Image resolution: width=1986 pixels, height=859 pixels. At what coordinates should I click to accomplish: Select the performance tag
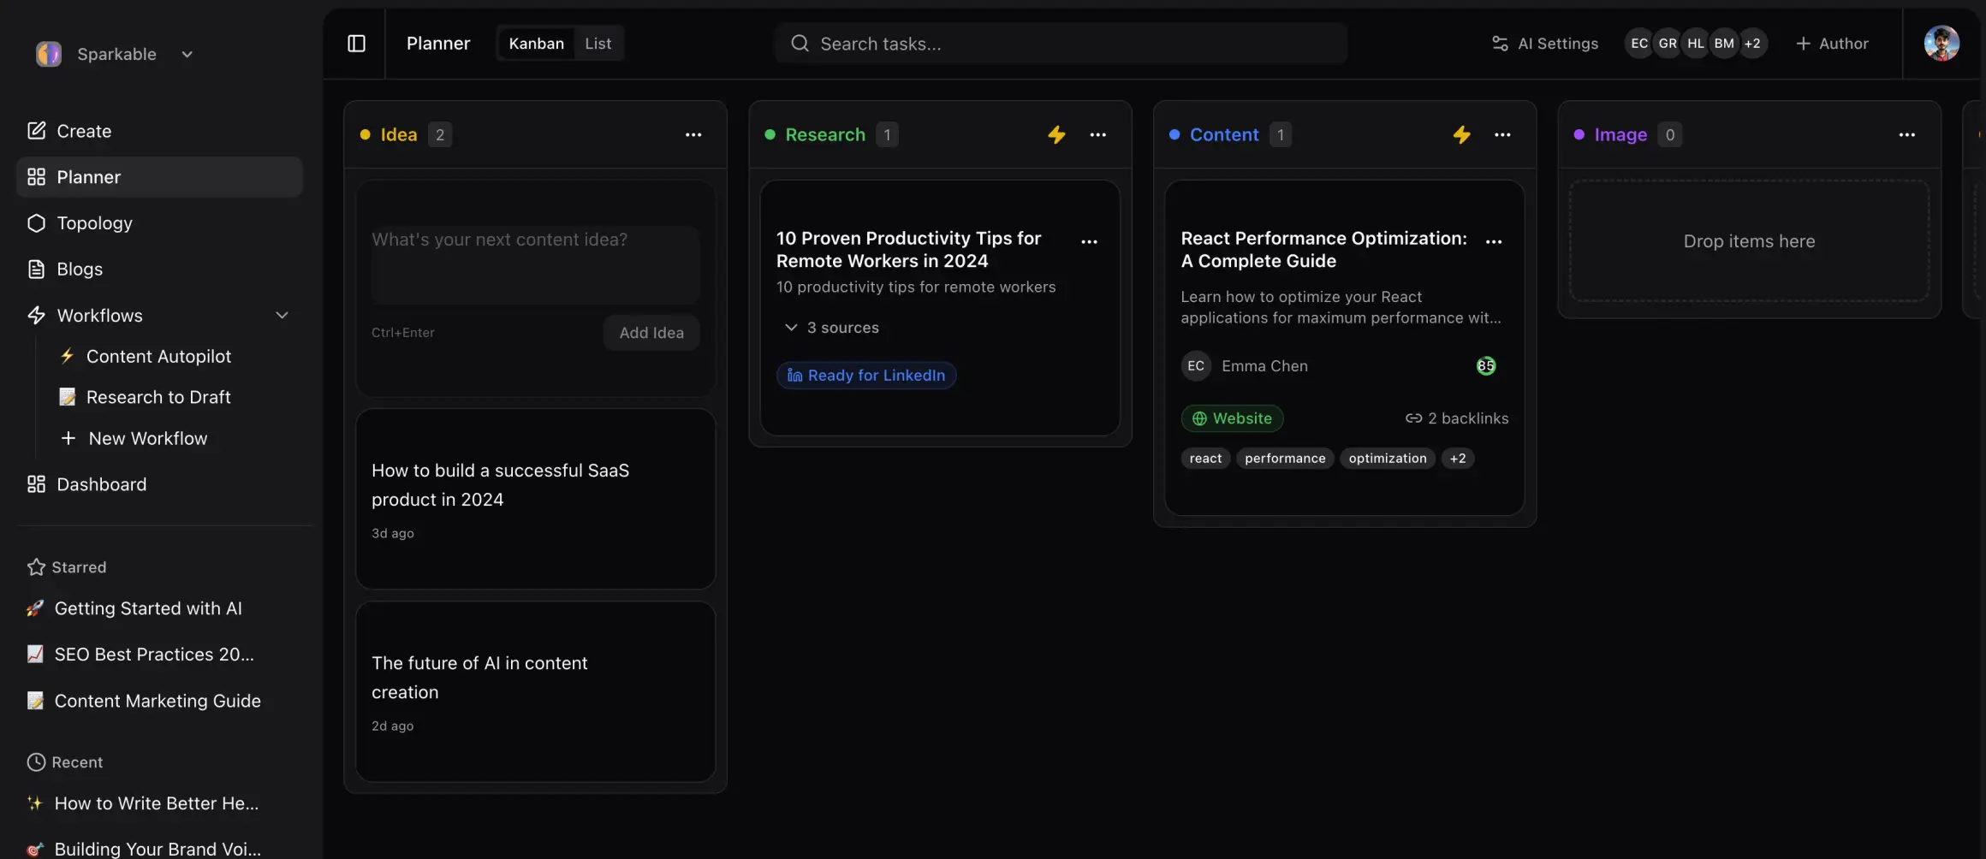(x=1284, y=459)
